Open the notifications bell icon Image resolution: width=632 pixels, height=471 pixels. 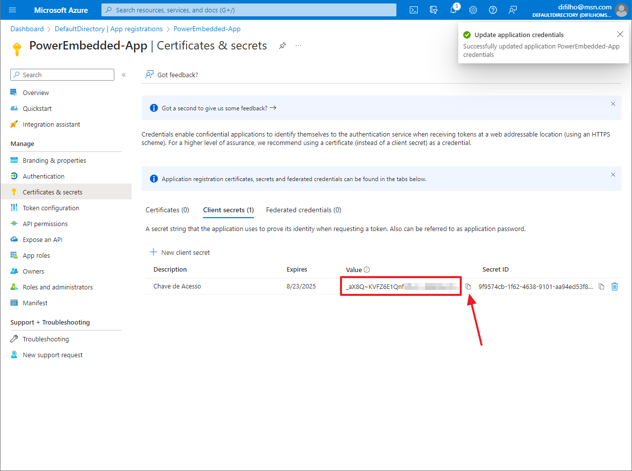(453, 10)
